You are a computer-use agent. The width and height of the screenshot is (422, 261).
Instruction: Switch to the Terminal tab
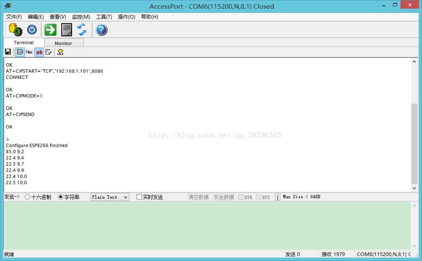pyautogui.click(x=24, y=43)
